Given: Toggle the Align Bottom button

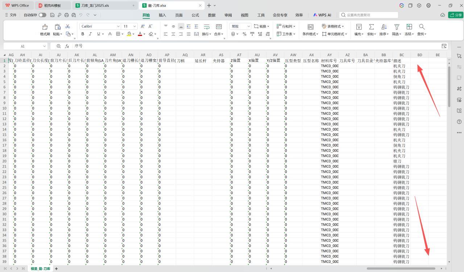Looking at the screenshot, I should coord(181,26).
